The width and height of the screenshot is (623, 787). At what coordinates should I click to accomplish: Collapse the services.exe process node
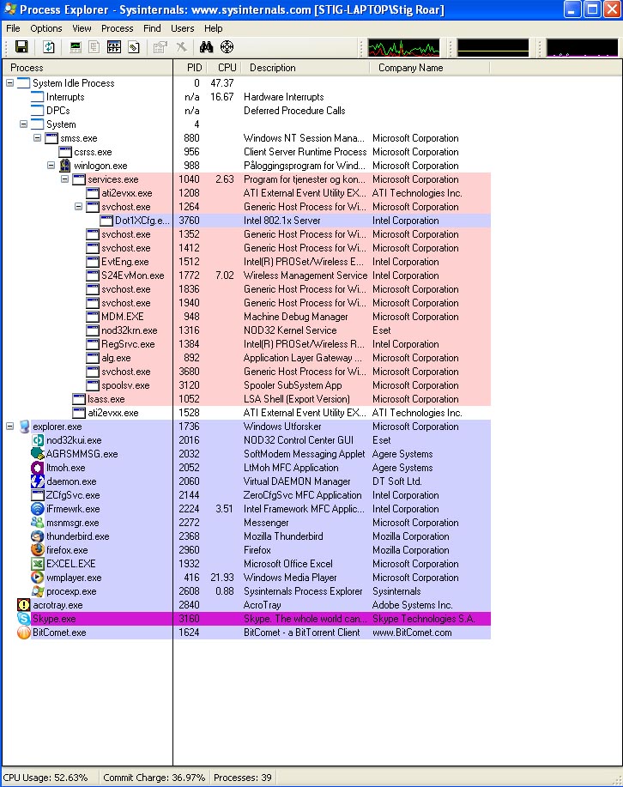click(64, 179)
